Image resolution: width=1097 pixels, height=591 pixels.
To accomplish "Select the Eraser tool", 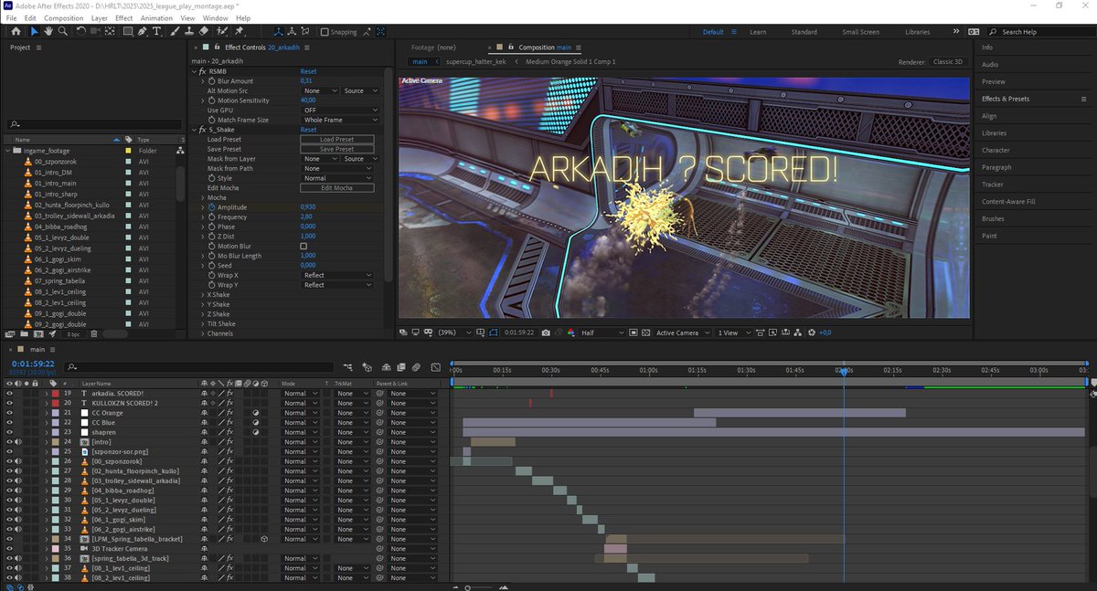I will 203,31.
